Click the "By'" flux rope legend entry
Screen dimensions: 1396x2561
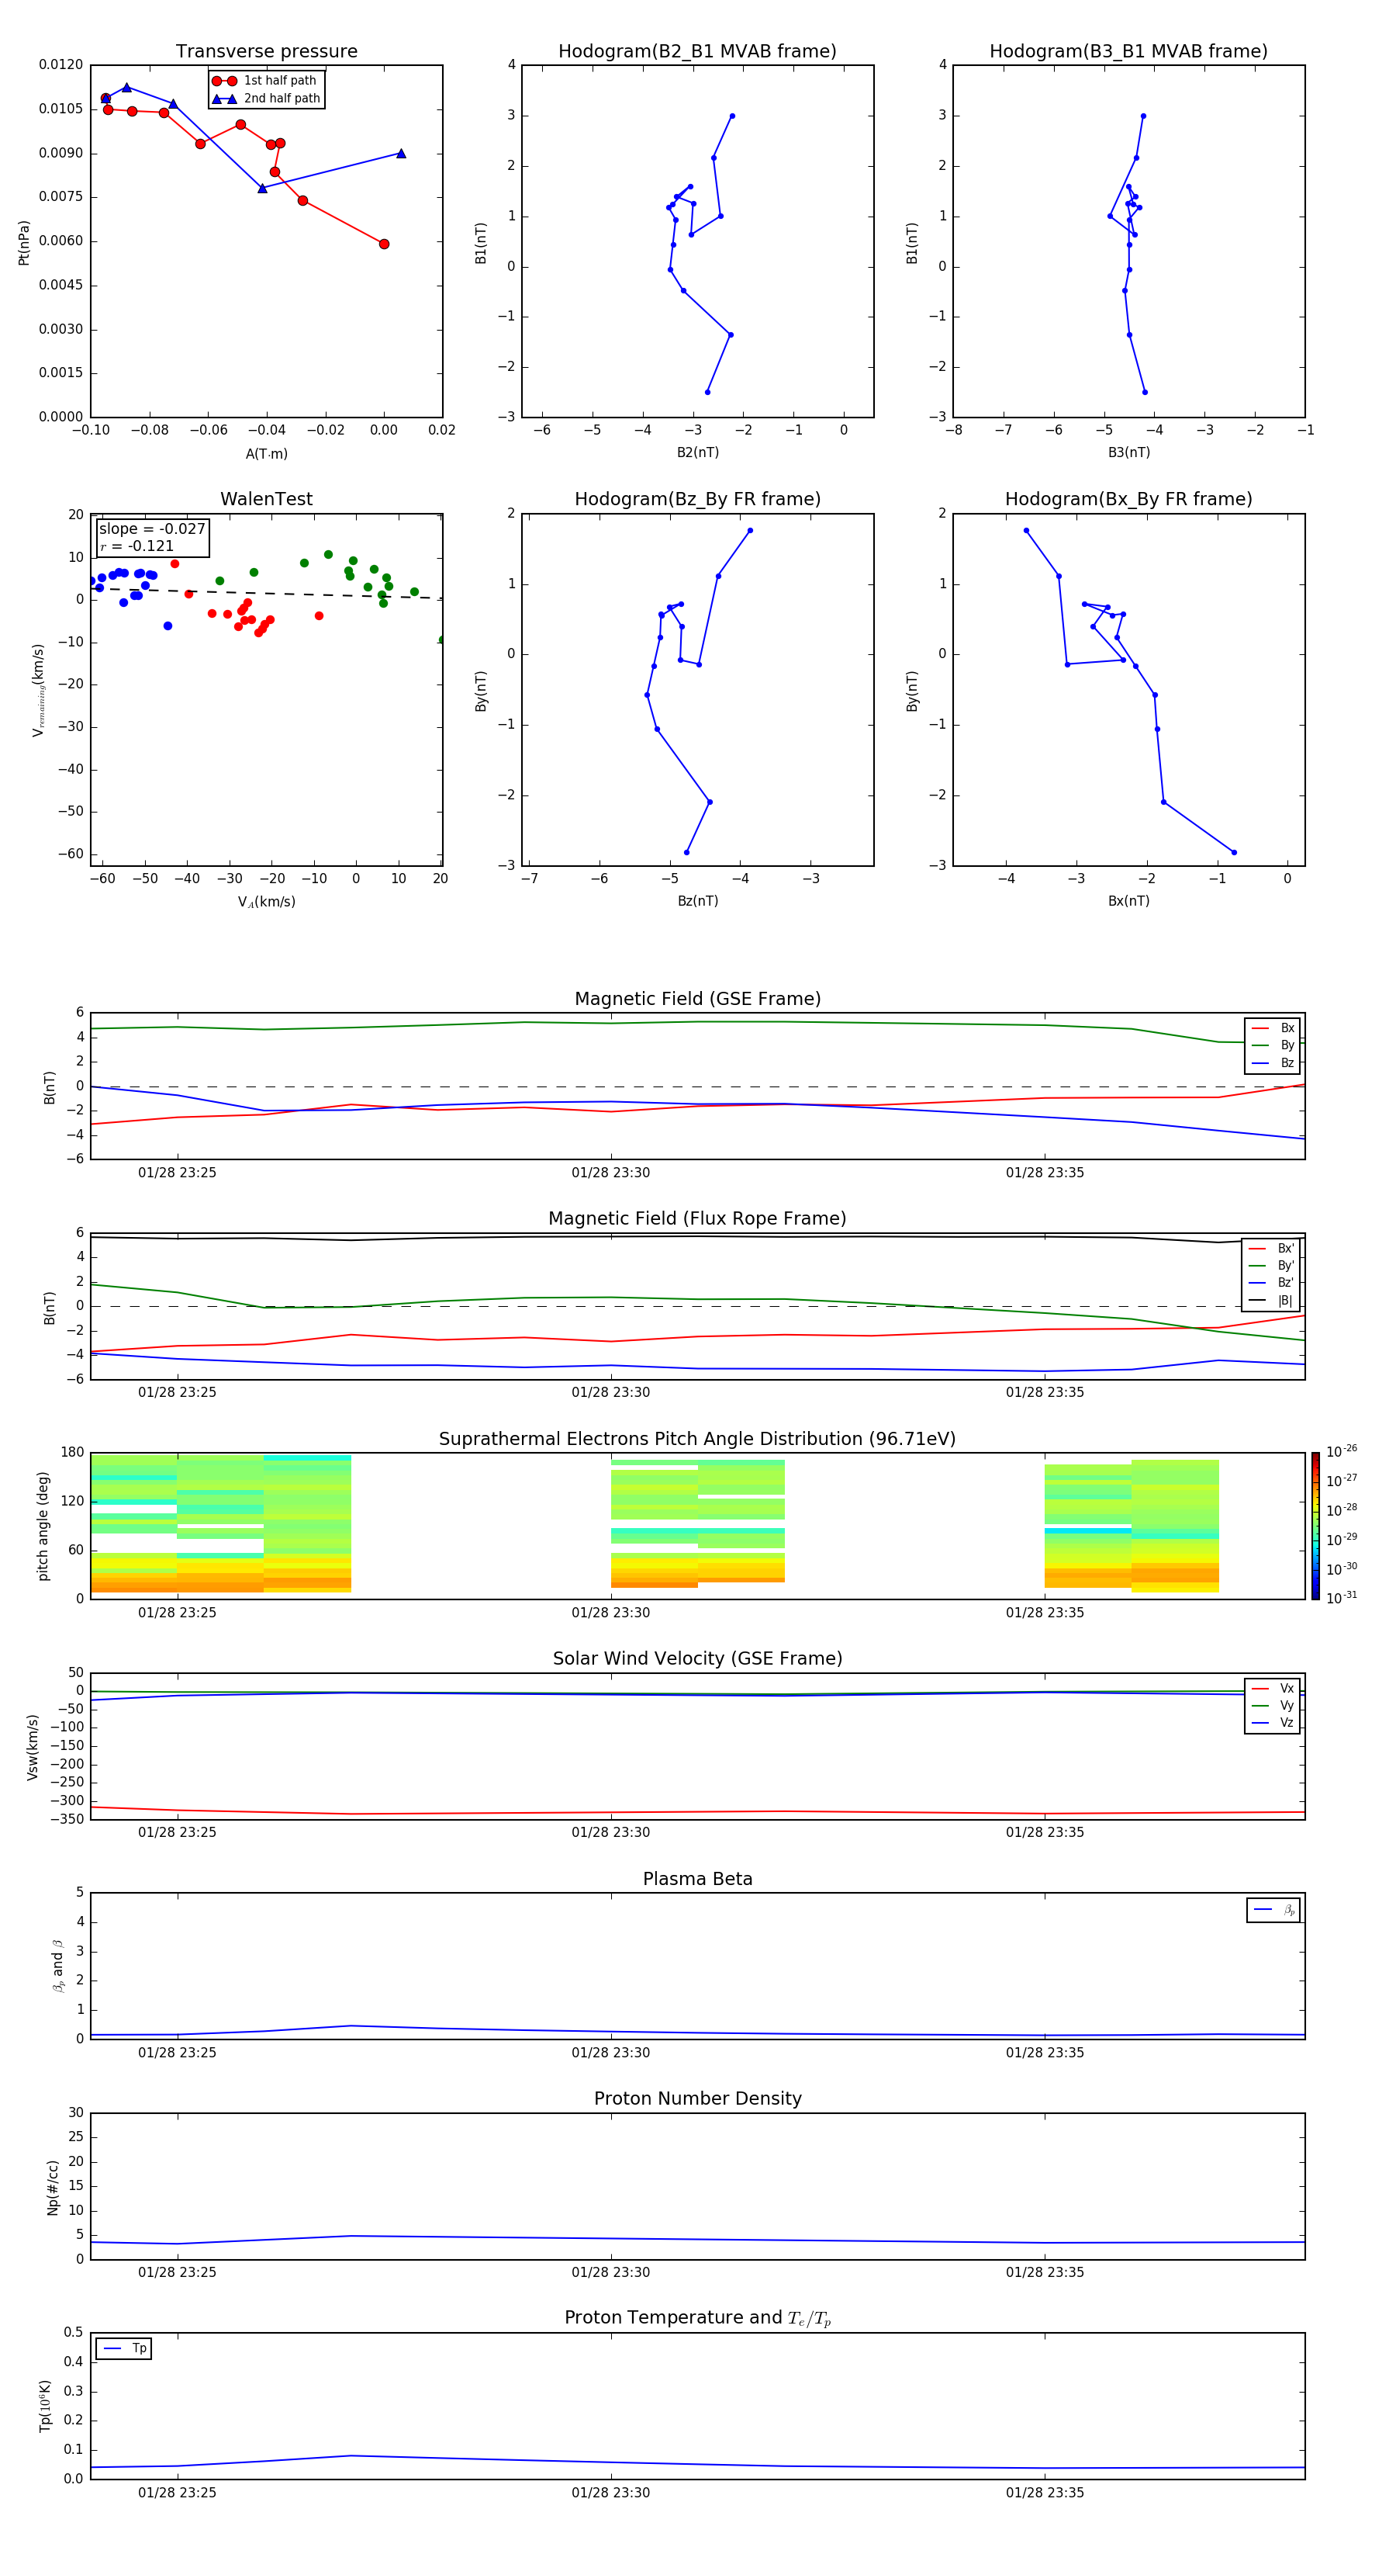pyautogui.click(x=1272, y=1266)
